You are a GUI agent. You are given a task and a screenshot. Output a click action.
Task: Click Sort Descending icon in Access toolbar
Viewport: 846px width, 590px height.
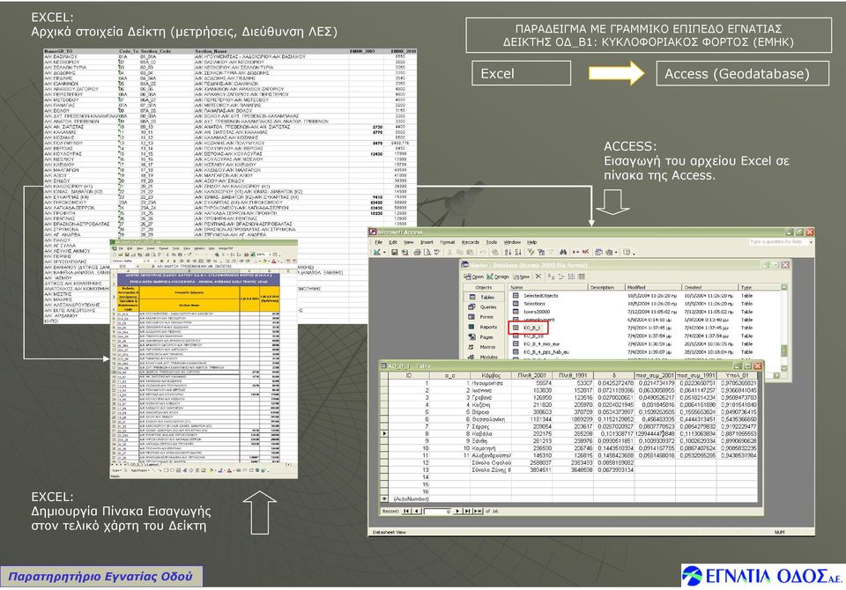click(518, 253)
